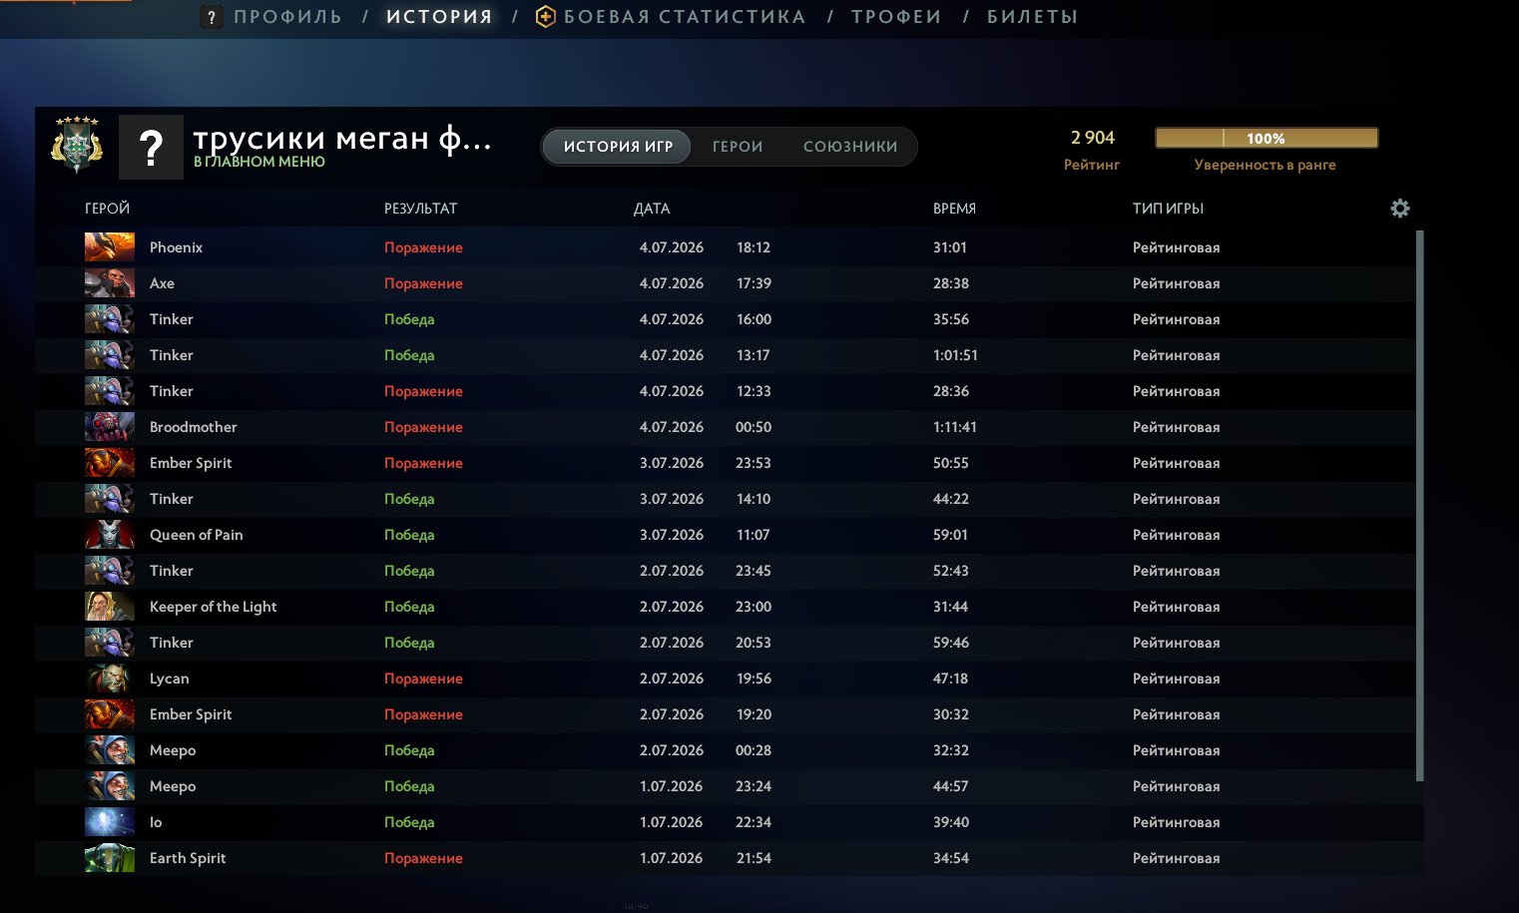This screenshot has height=913, width=1519.
Task: Open the Боевая статистика tab
Action: (x=685, y=17)
